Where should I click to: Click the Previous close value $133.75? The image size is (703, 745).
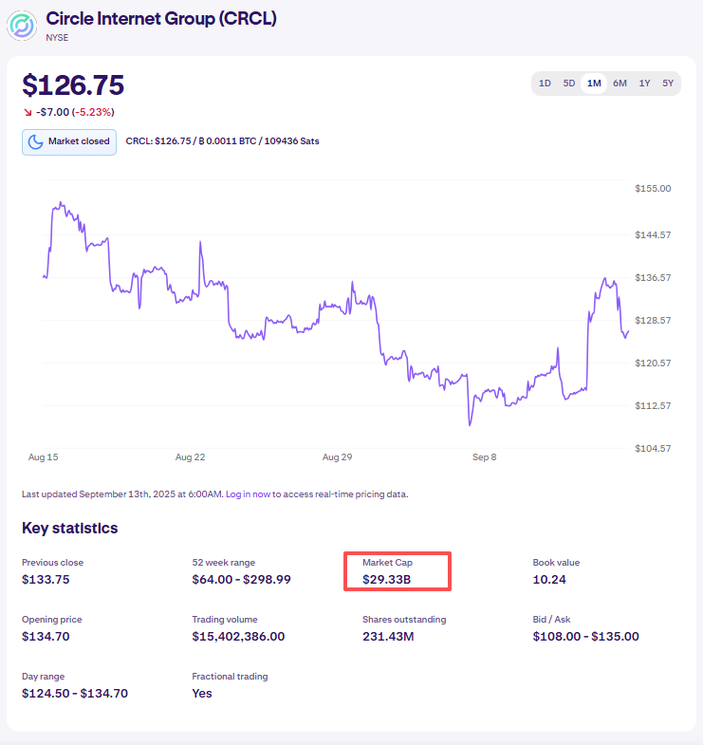tap(46, 580)
